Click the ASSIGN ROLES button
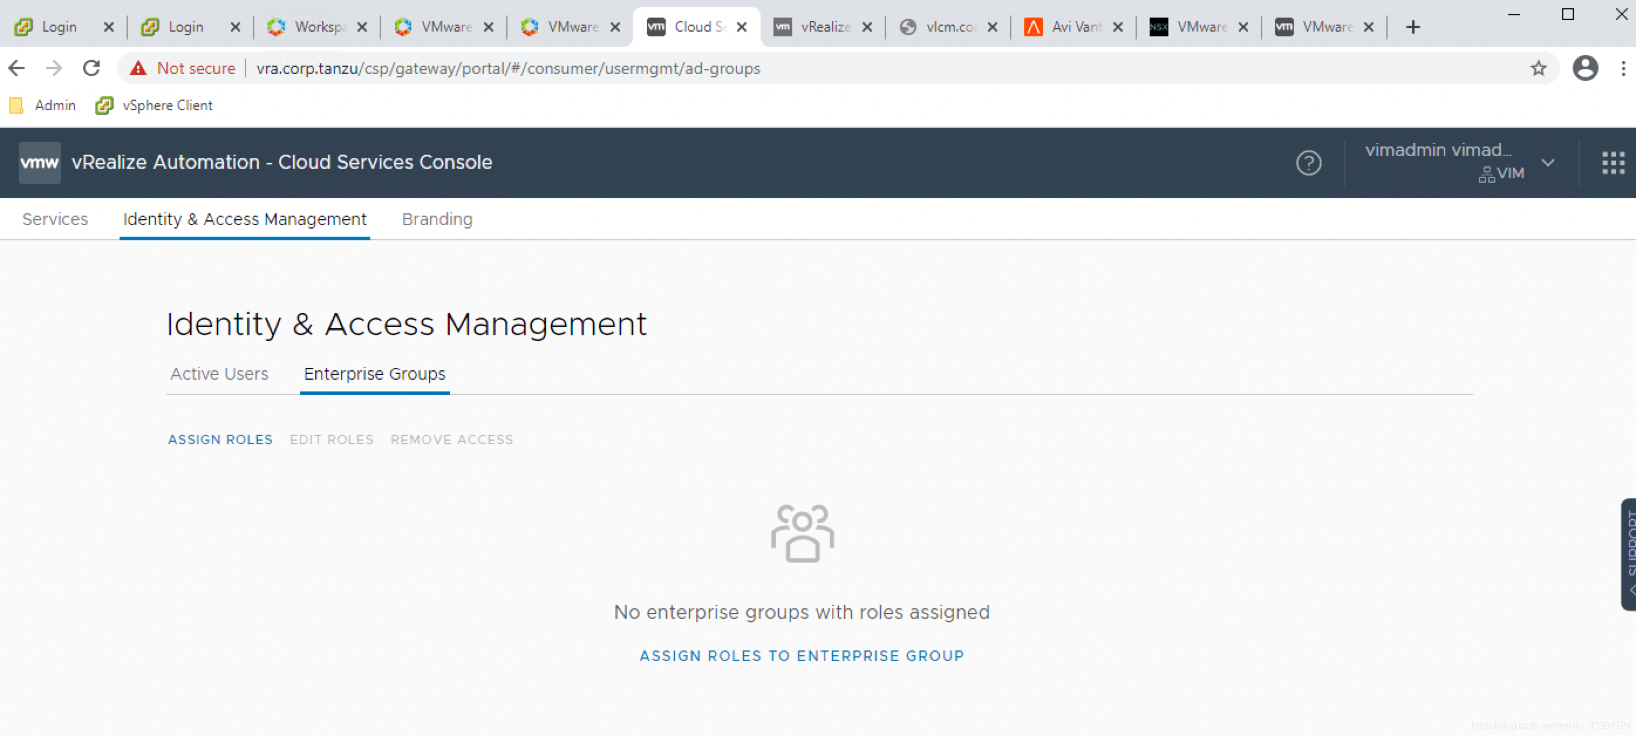1636x736 pixels. pos(220,439)
